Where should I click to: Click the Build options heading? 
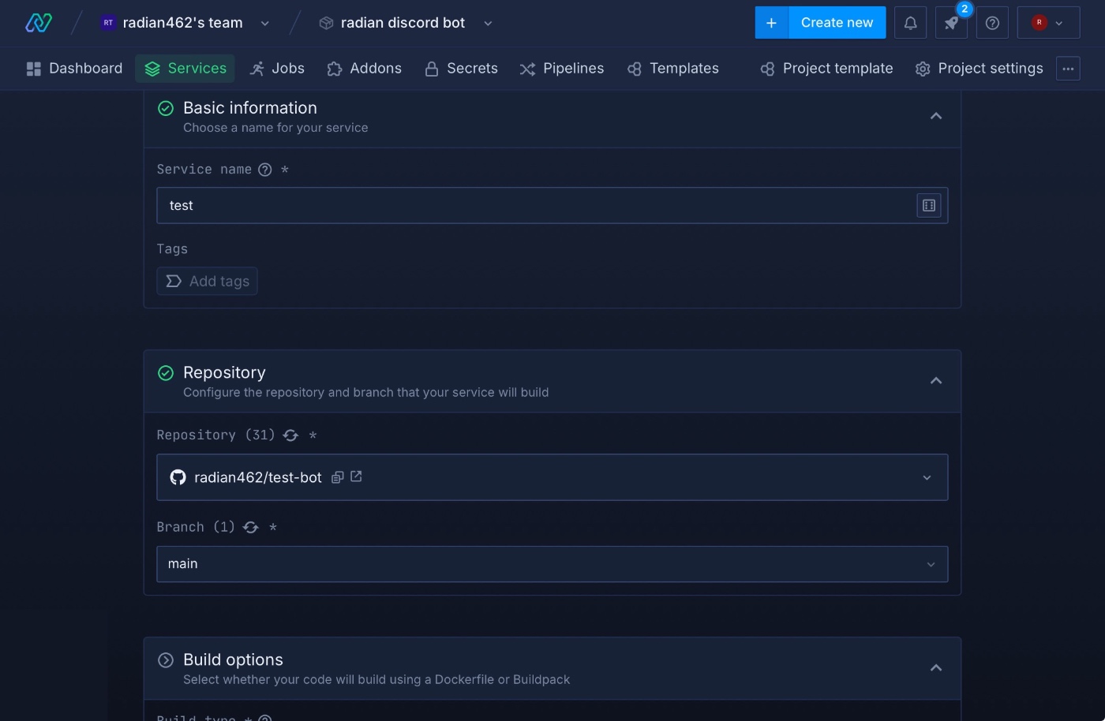click(x=233, y=660)
